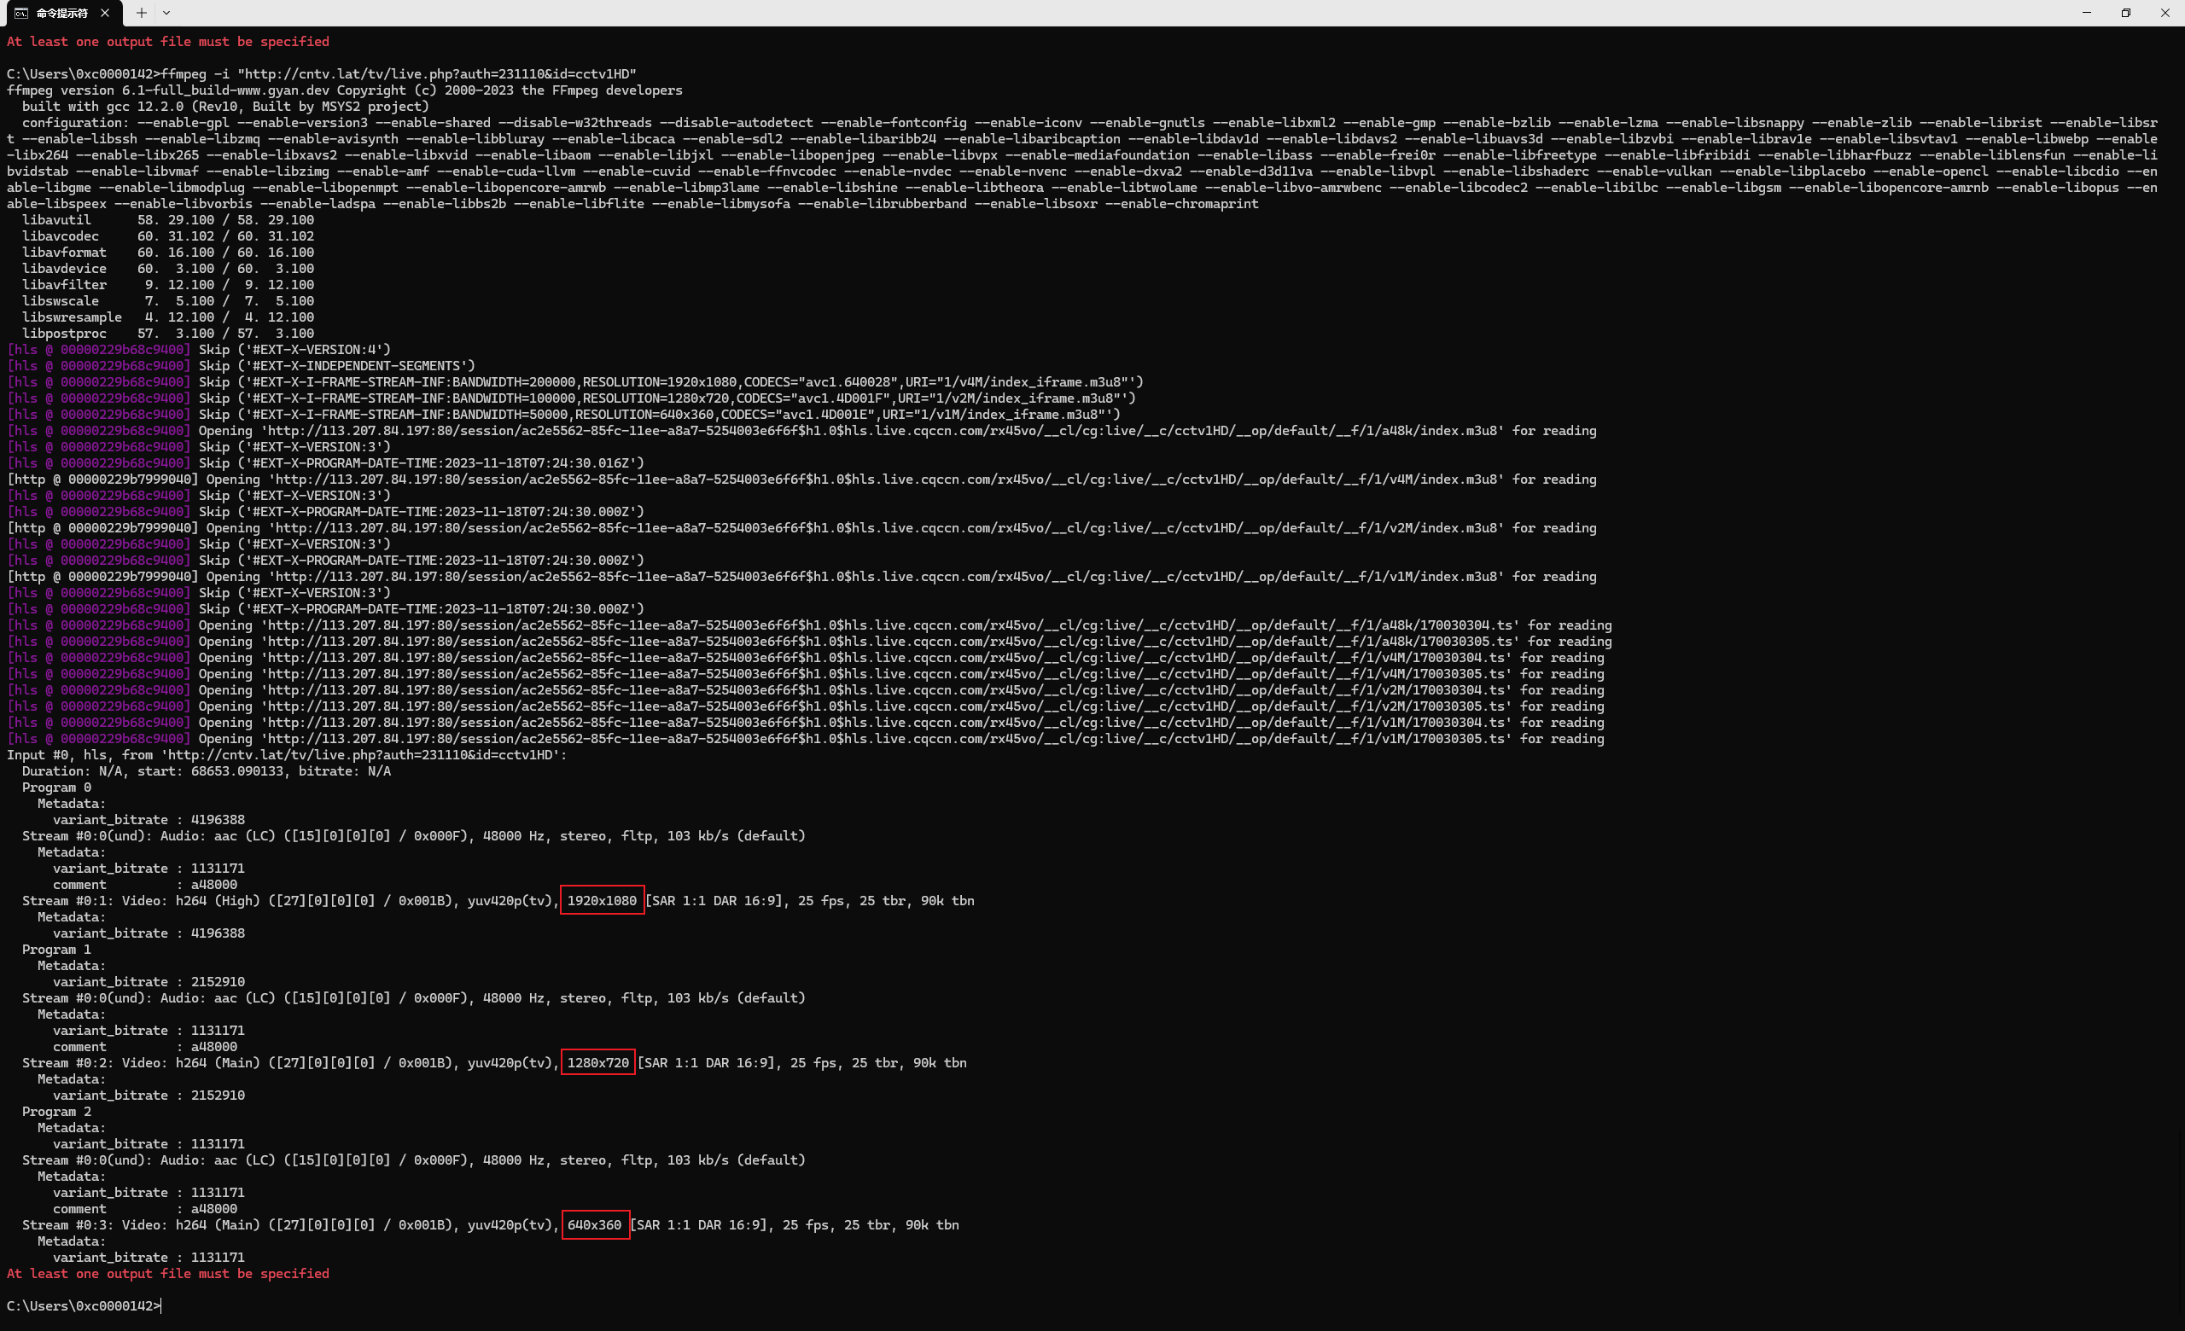The height and width of the screenshot is (1331, 2185).
Task: Click the highlighted 640x360 resolution box
Action: click(x=595, y=1224)
